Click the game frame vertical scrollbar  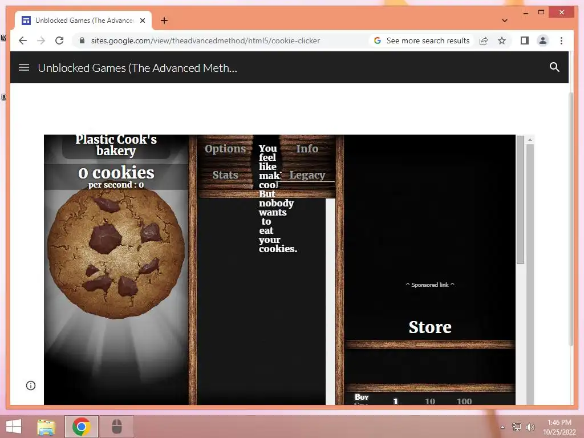[520, 201]
